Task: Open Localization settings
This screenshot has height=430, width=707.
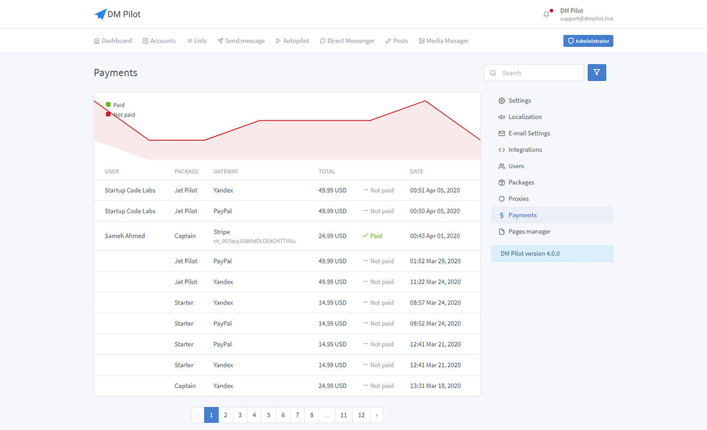Action: pyautogui.click(x=552, y=117)
